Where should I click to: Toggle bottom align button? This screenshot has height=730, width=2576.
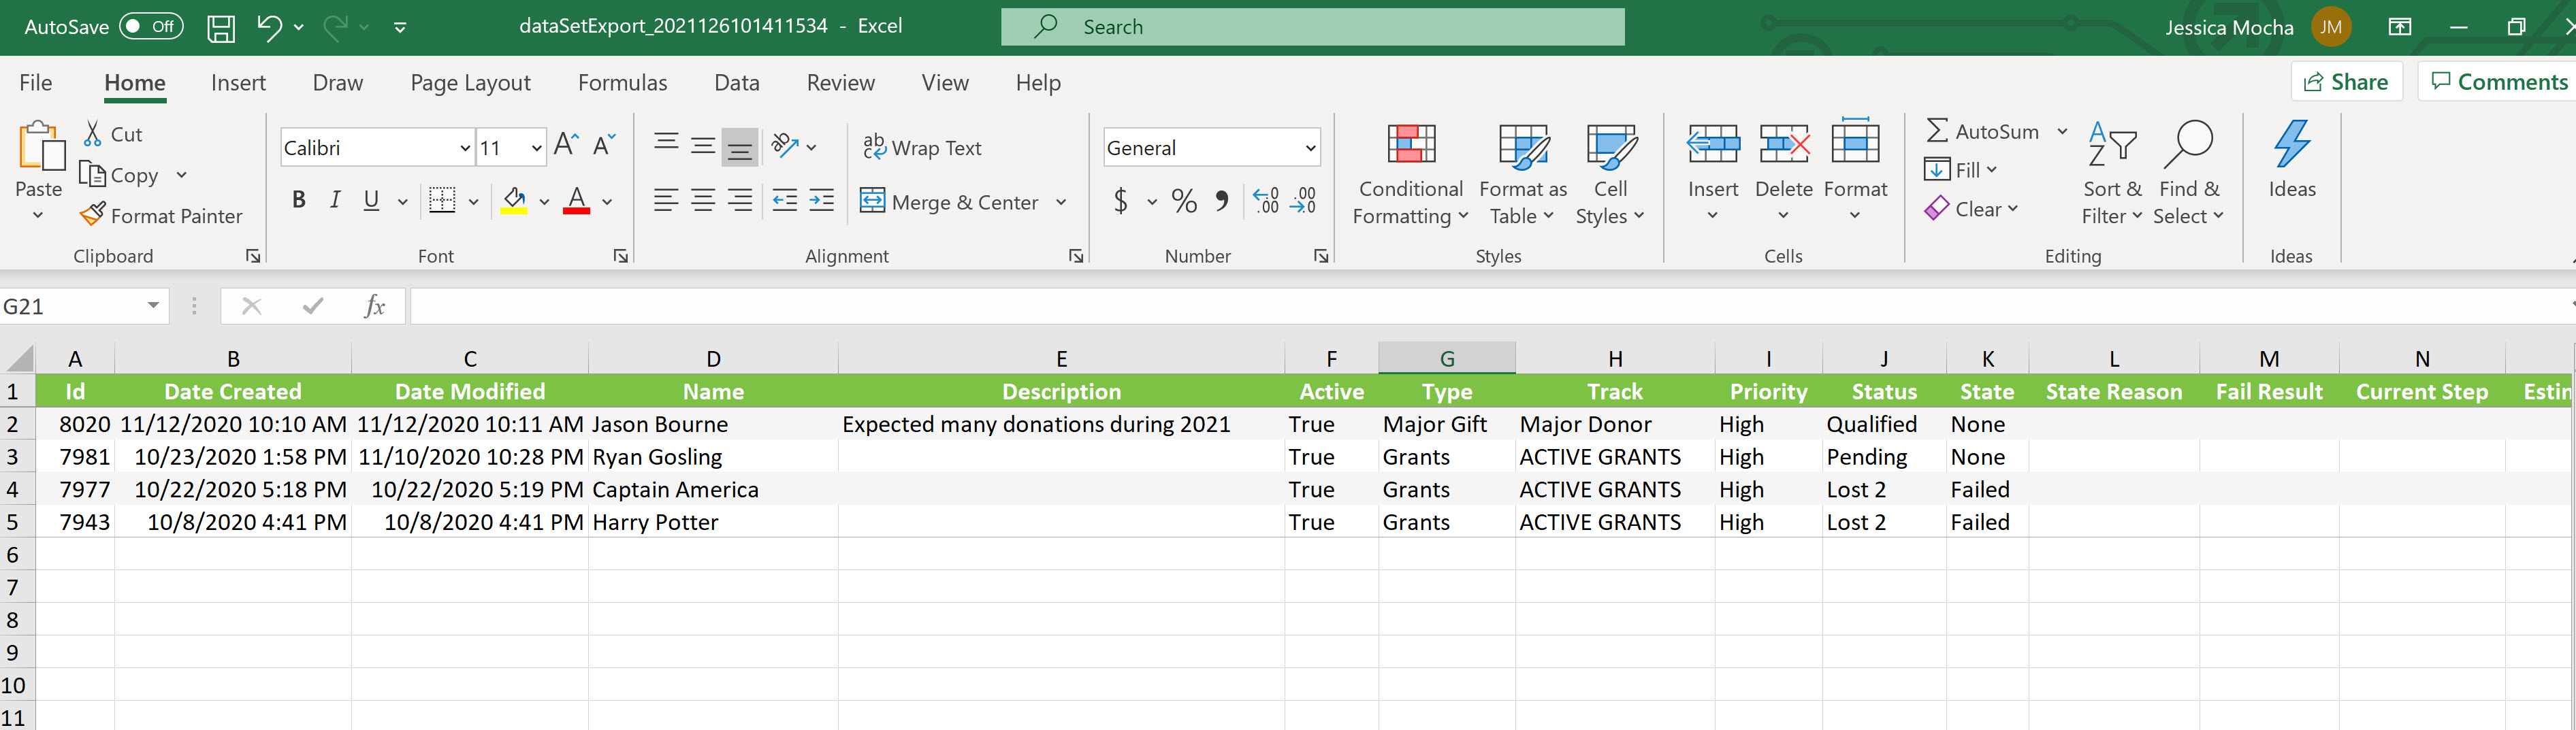[740, 147]
